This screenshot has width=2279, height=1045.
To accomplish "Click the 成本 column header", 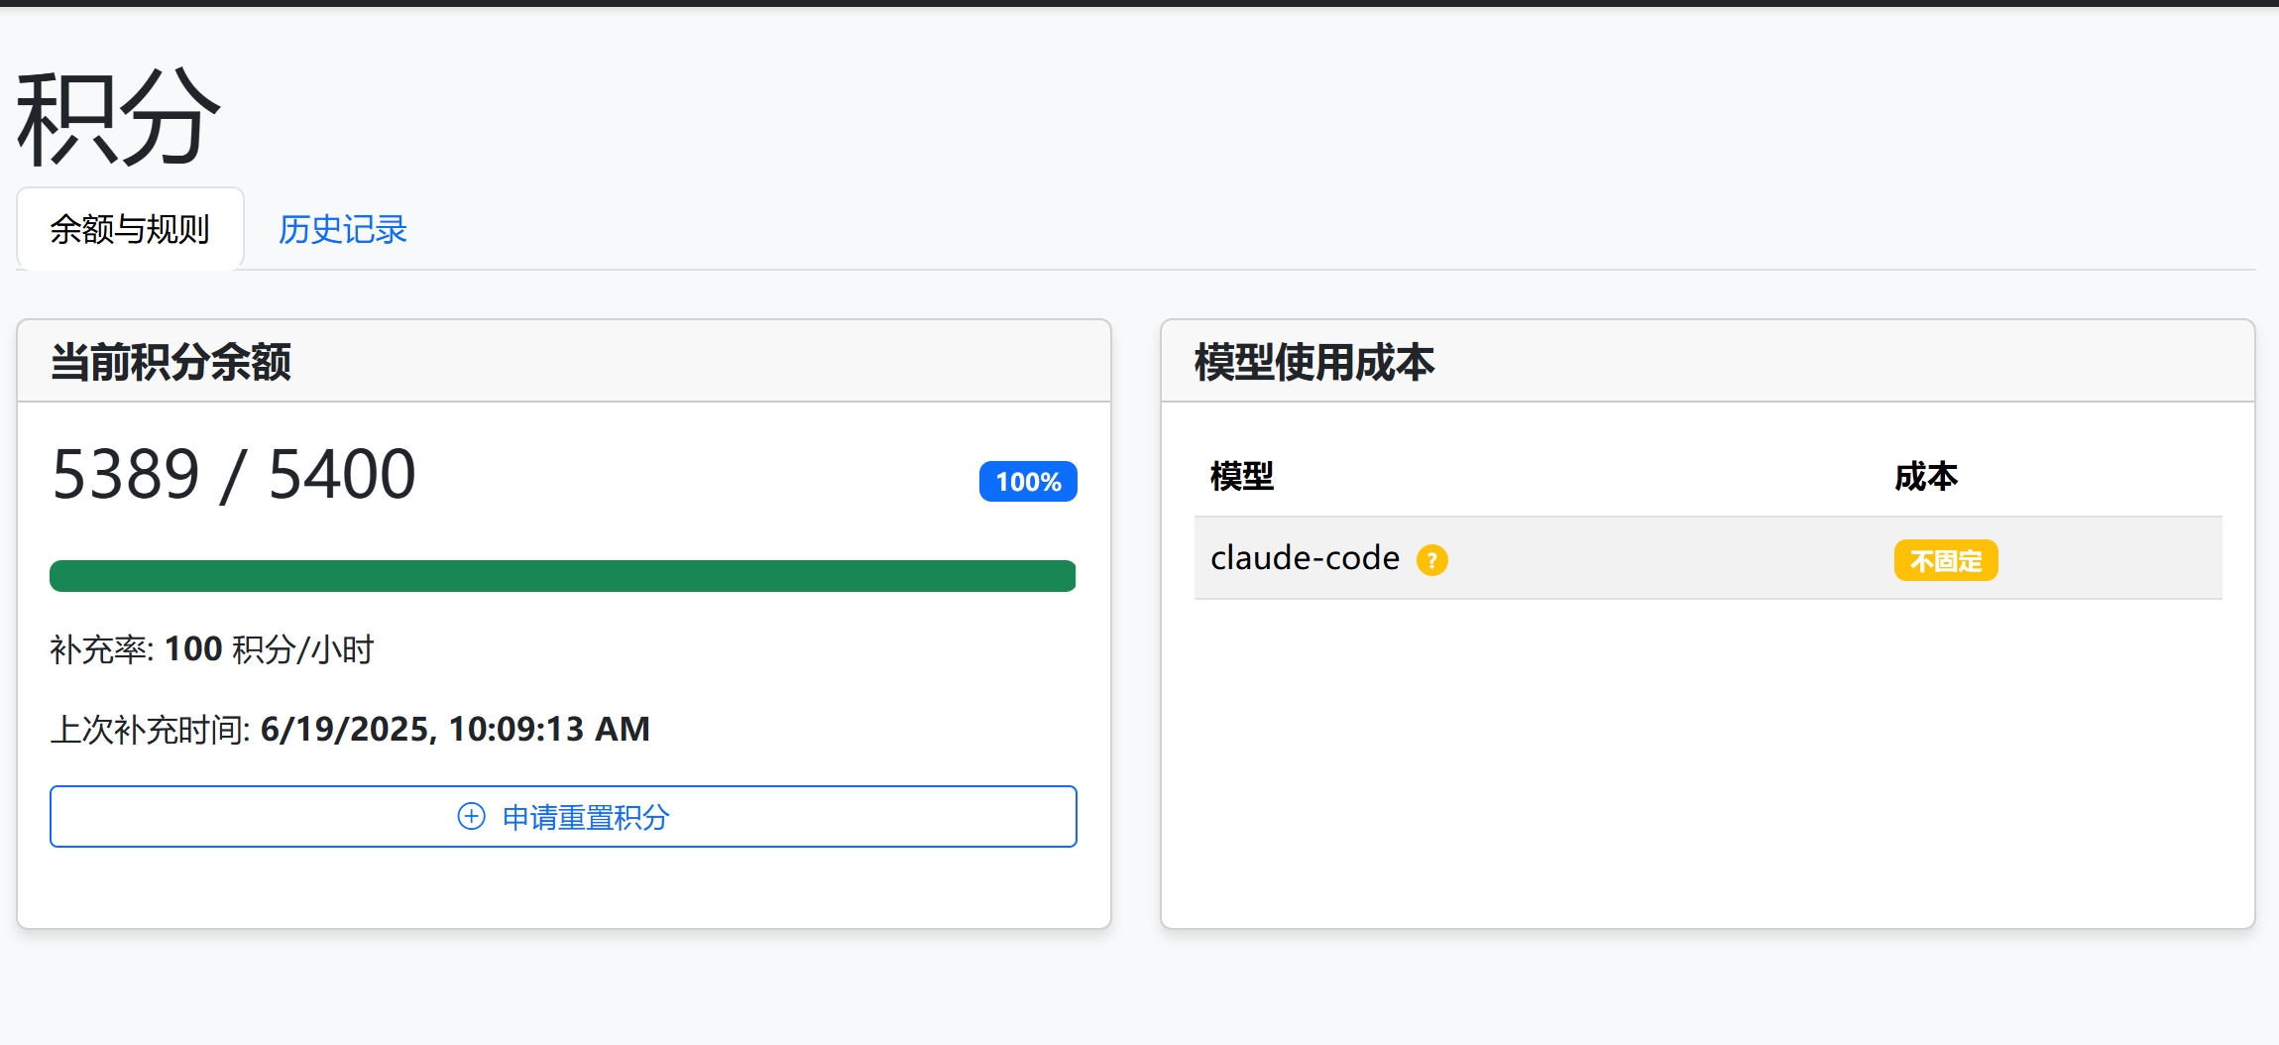I will click(1925, 477).
